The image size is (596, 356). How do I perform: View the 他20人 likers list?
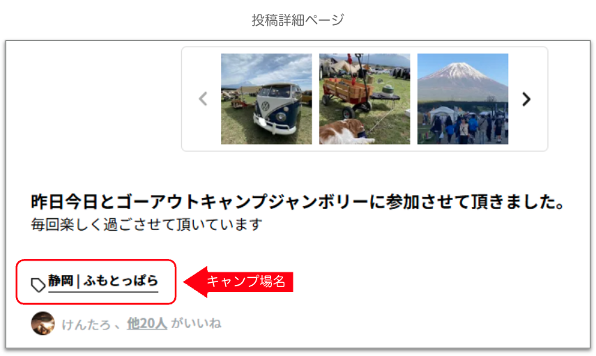147,323
